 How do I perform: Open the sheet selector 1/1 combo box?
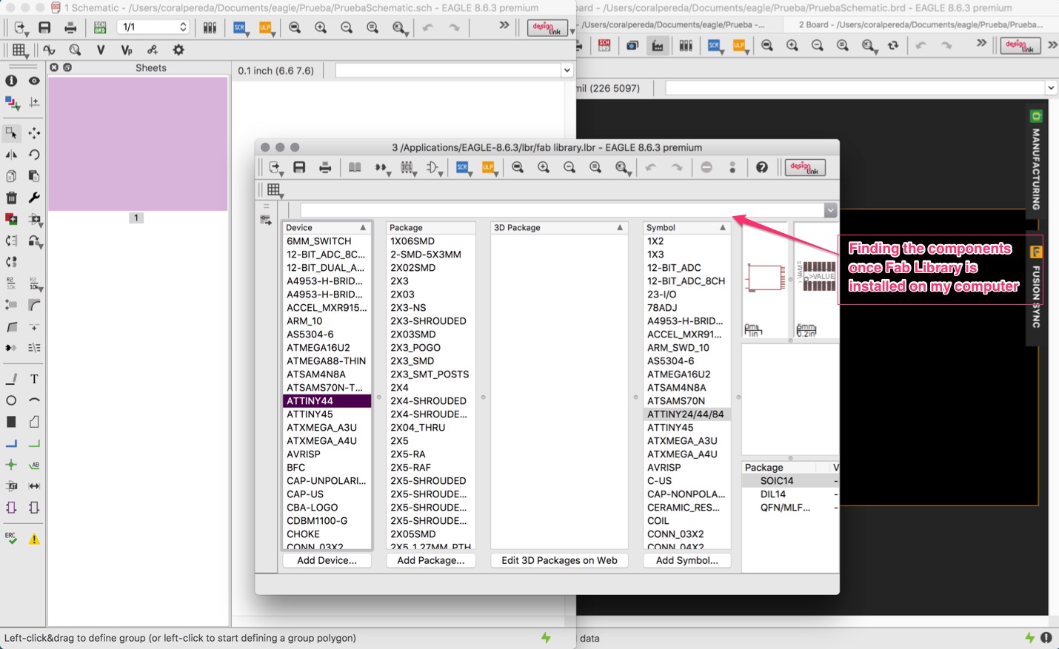coord(154,27)
